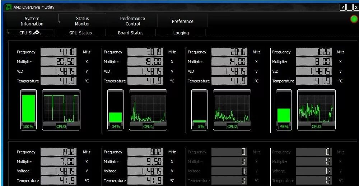This screenshot has height=186, width=359.
Task: Click the CPU3 usage history graph
Action: coord(316,109)
